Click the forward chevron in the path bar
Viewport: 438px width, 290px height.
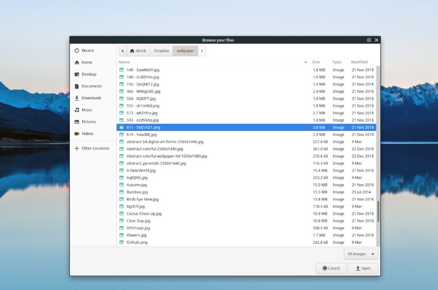(201, 50)
